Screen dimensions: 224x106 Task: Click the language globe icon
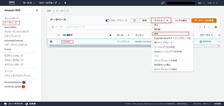pyautogui.click(x=27, y=104)
